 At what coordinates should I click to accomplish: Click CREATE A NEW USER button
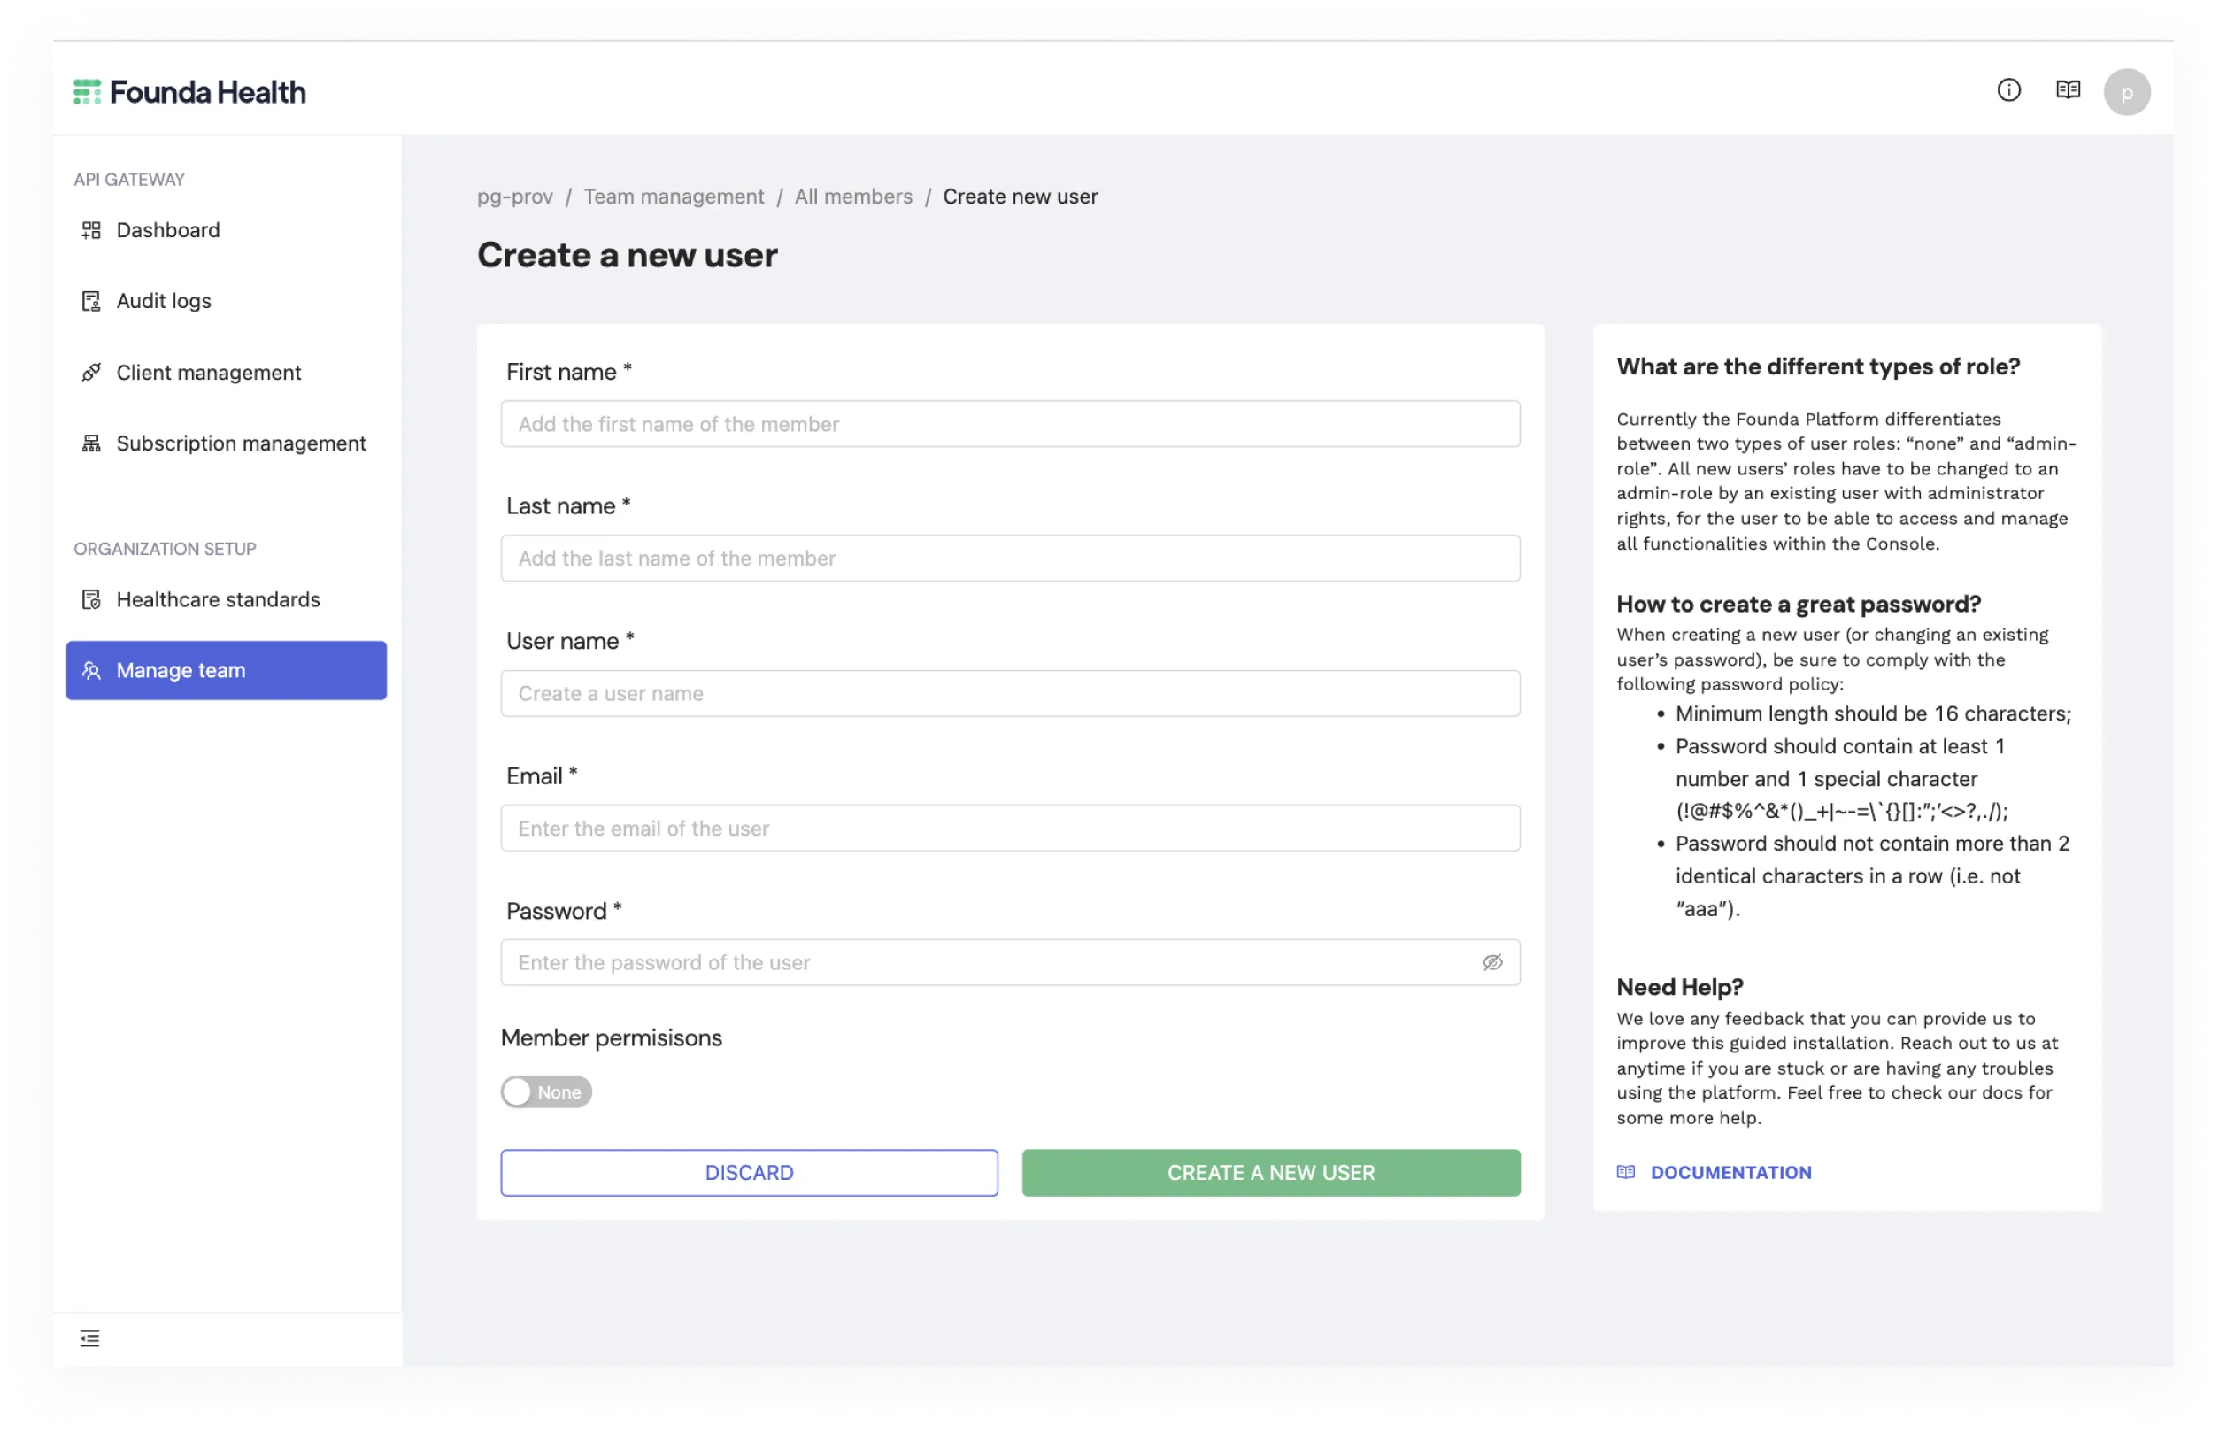(1270, 1172)
